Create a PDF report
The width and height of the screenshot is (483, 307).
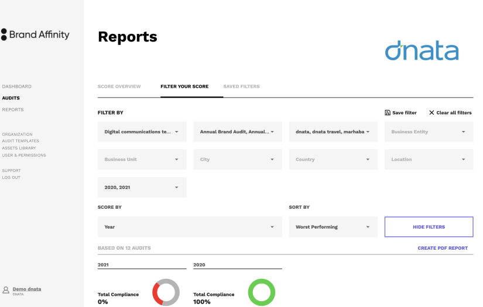tap(443, 248)
